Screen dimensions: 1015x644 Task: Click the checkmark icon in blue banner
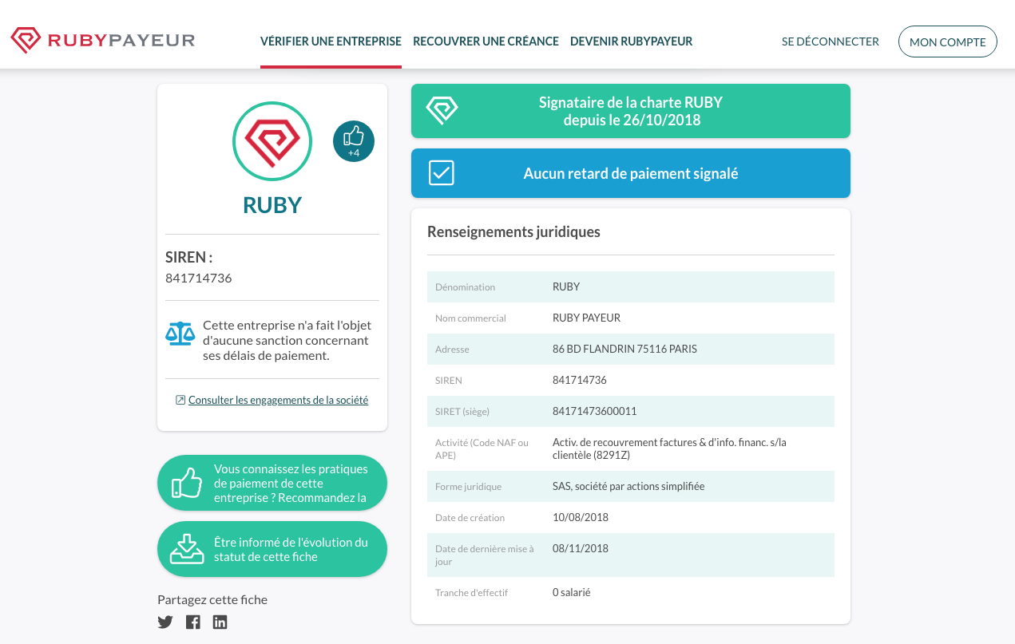[442, 173]
